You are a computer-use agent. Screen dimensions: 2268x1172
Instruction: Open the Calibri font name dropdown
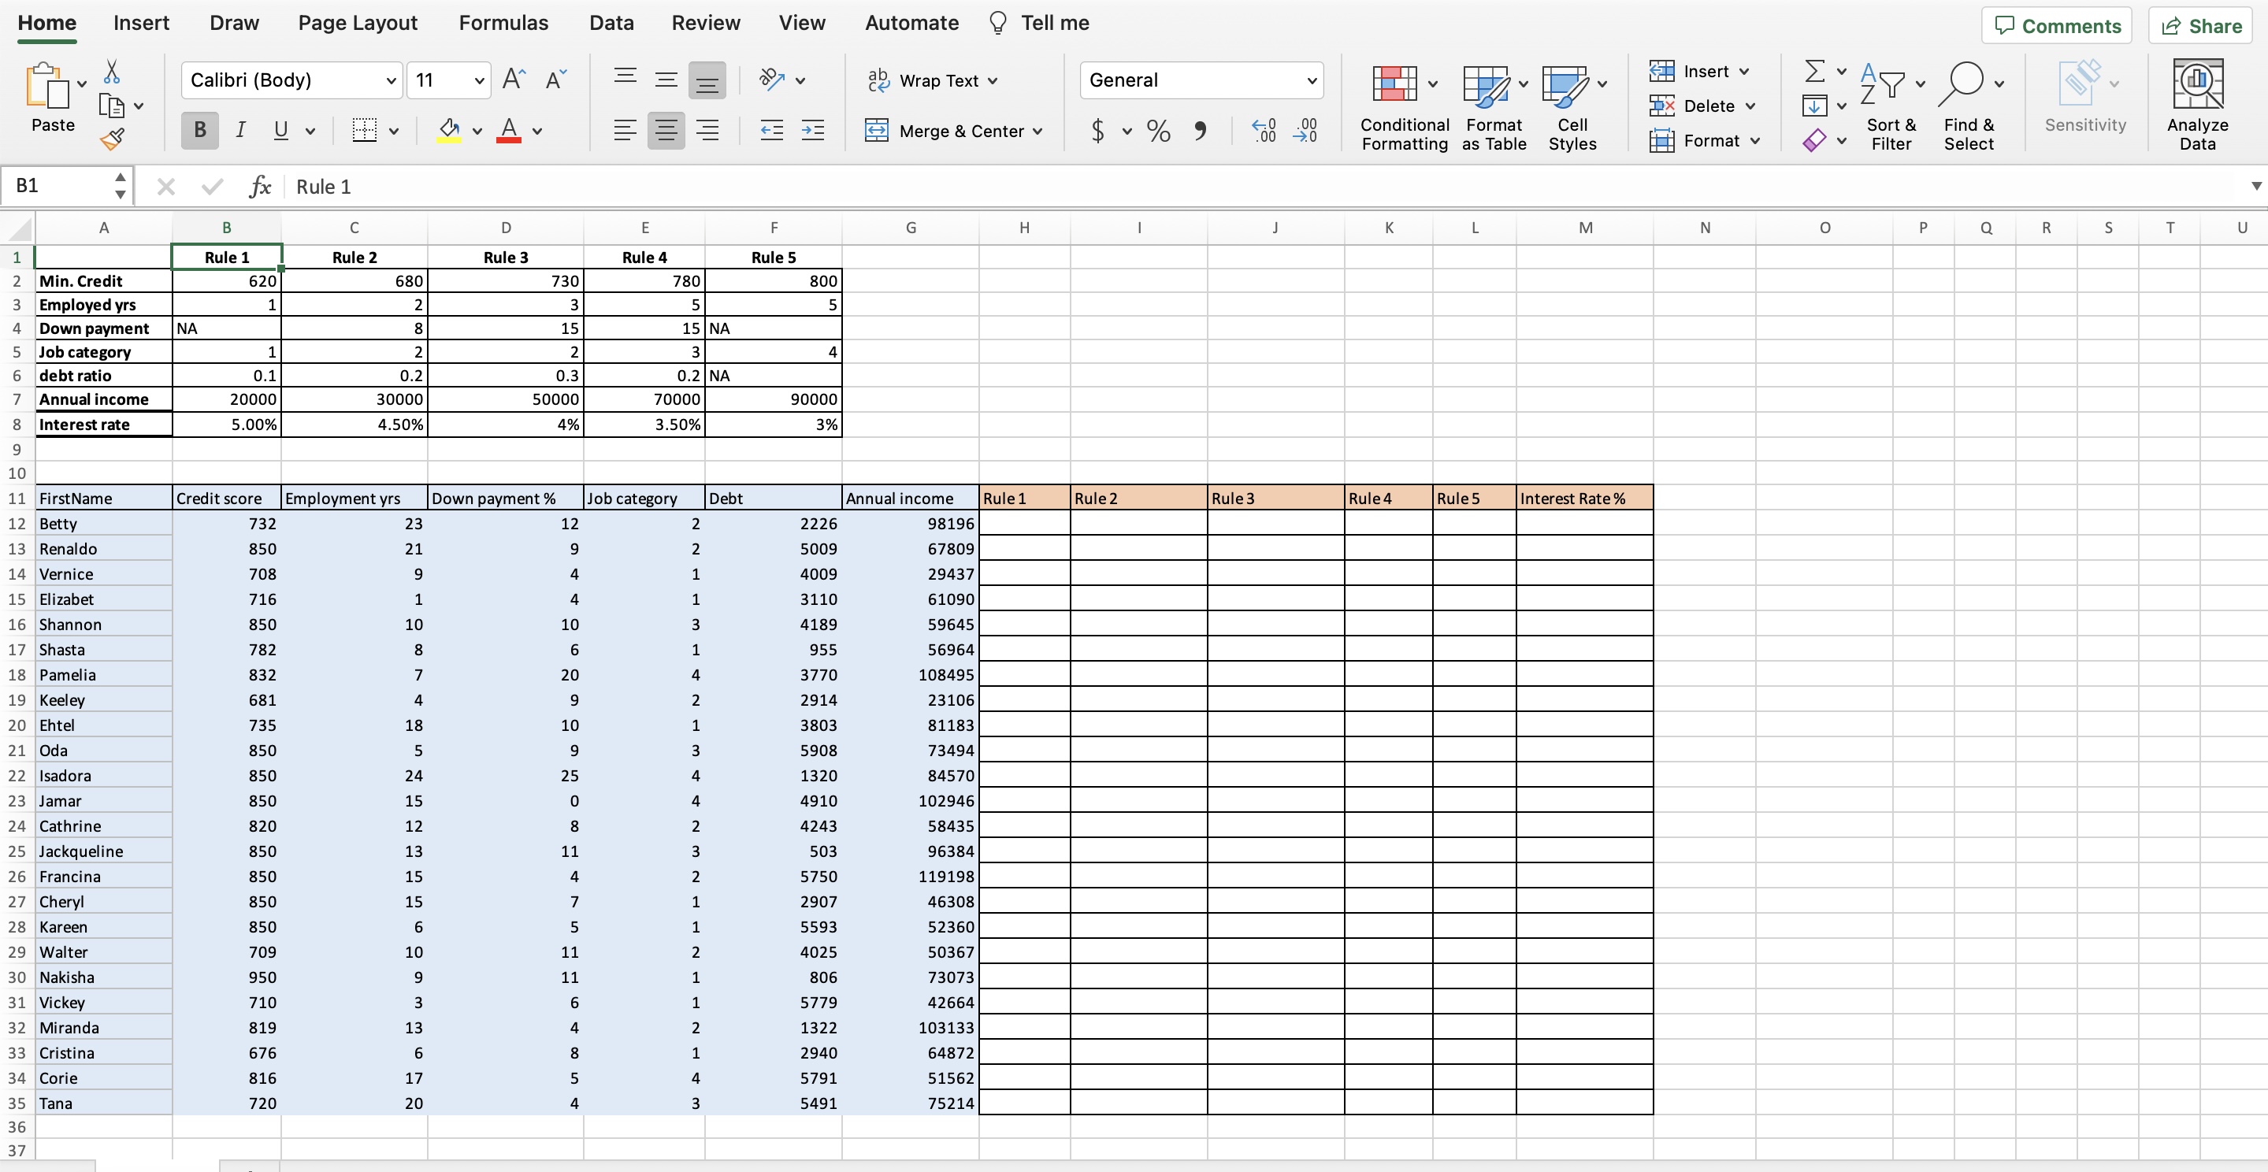coord(391,81)
